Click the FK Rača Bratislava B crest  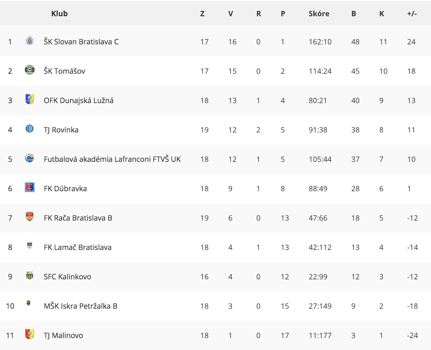30,217
